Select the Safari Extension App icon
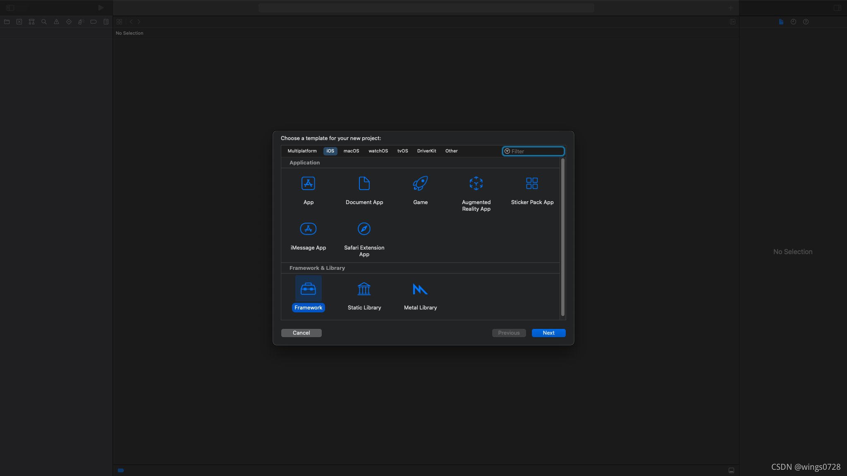This screenshot has width=847, height=476. tap(364, 228)
